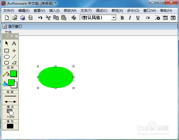This screenshot has height=140, width=179.
Task: Select the Pointer tool
Action: point(7,43)
